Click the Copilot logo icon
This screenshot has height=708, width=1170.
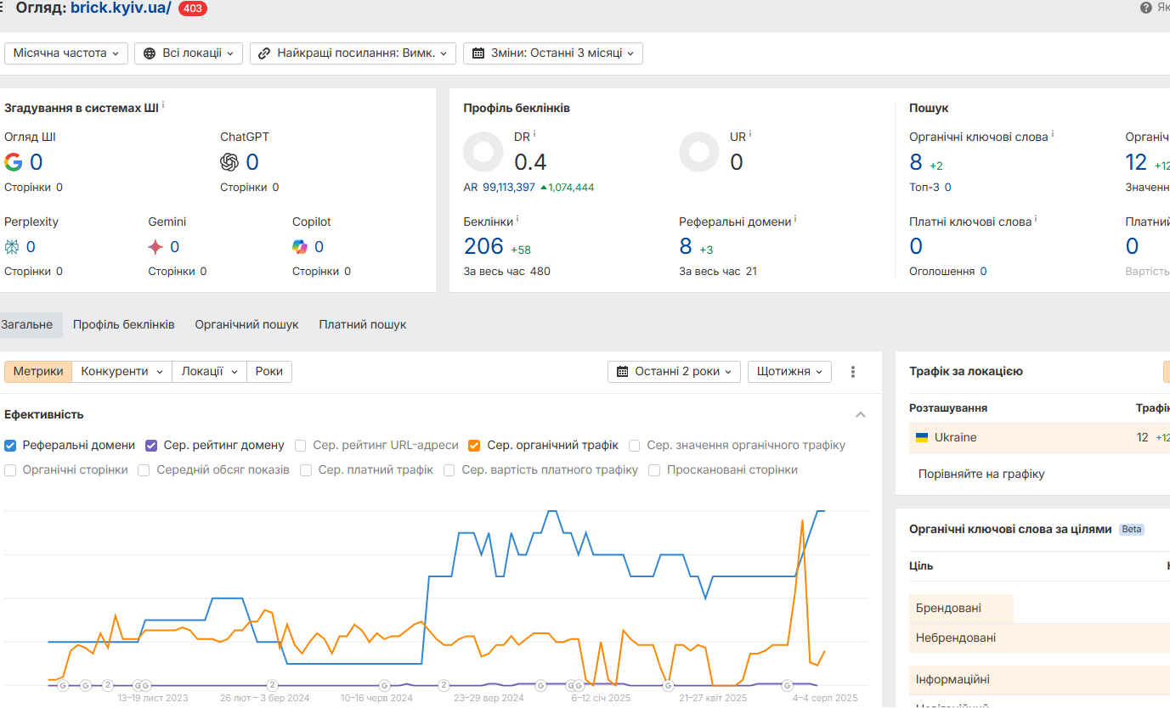pos(300,247)
